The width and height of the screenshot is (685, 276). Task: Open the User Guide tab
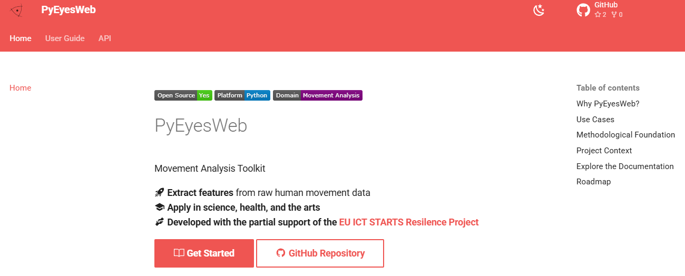(x=65, y=38)
